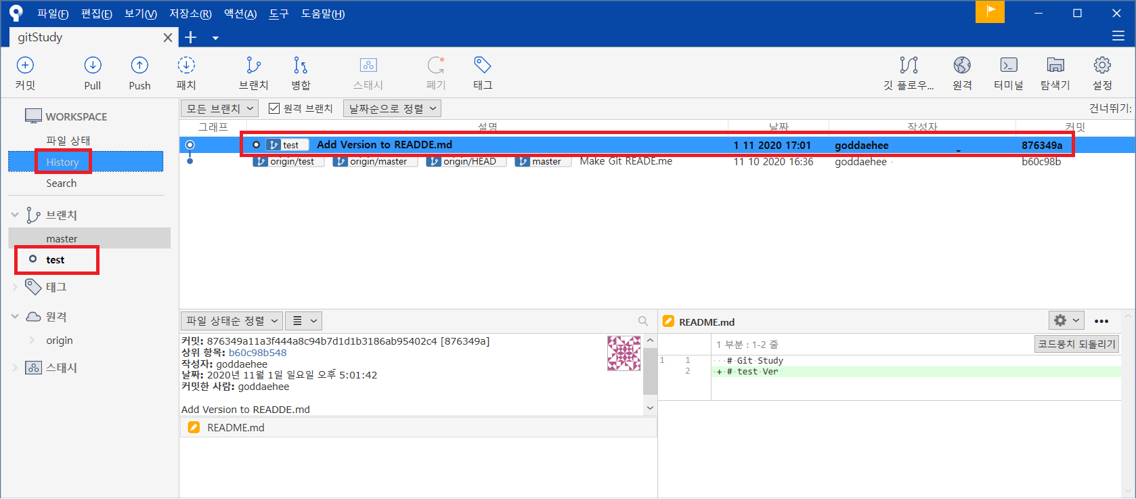The image size is (1136, 499).
Task: Click the Discard (폐기) toolbar icon
Action: [x=436, y=66]
